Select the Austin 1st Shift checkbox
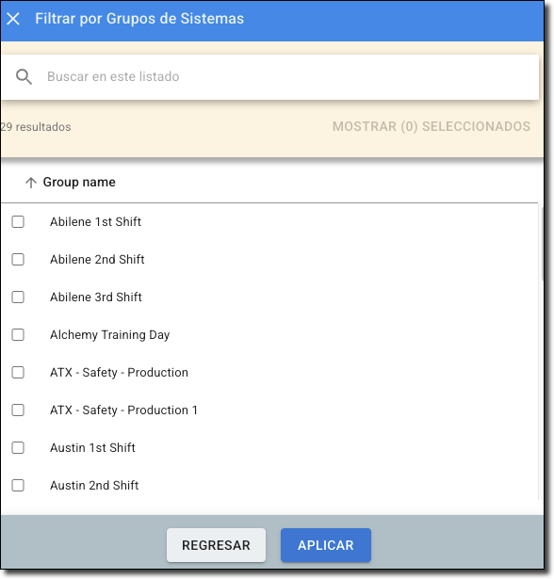 [18, 448]
